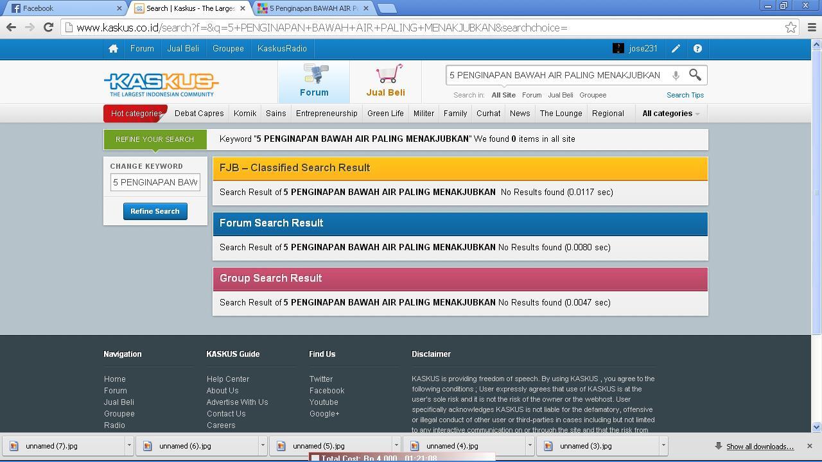Open Militer category
The image size is (822, 462).
coord(424,114)
